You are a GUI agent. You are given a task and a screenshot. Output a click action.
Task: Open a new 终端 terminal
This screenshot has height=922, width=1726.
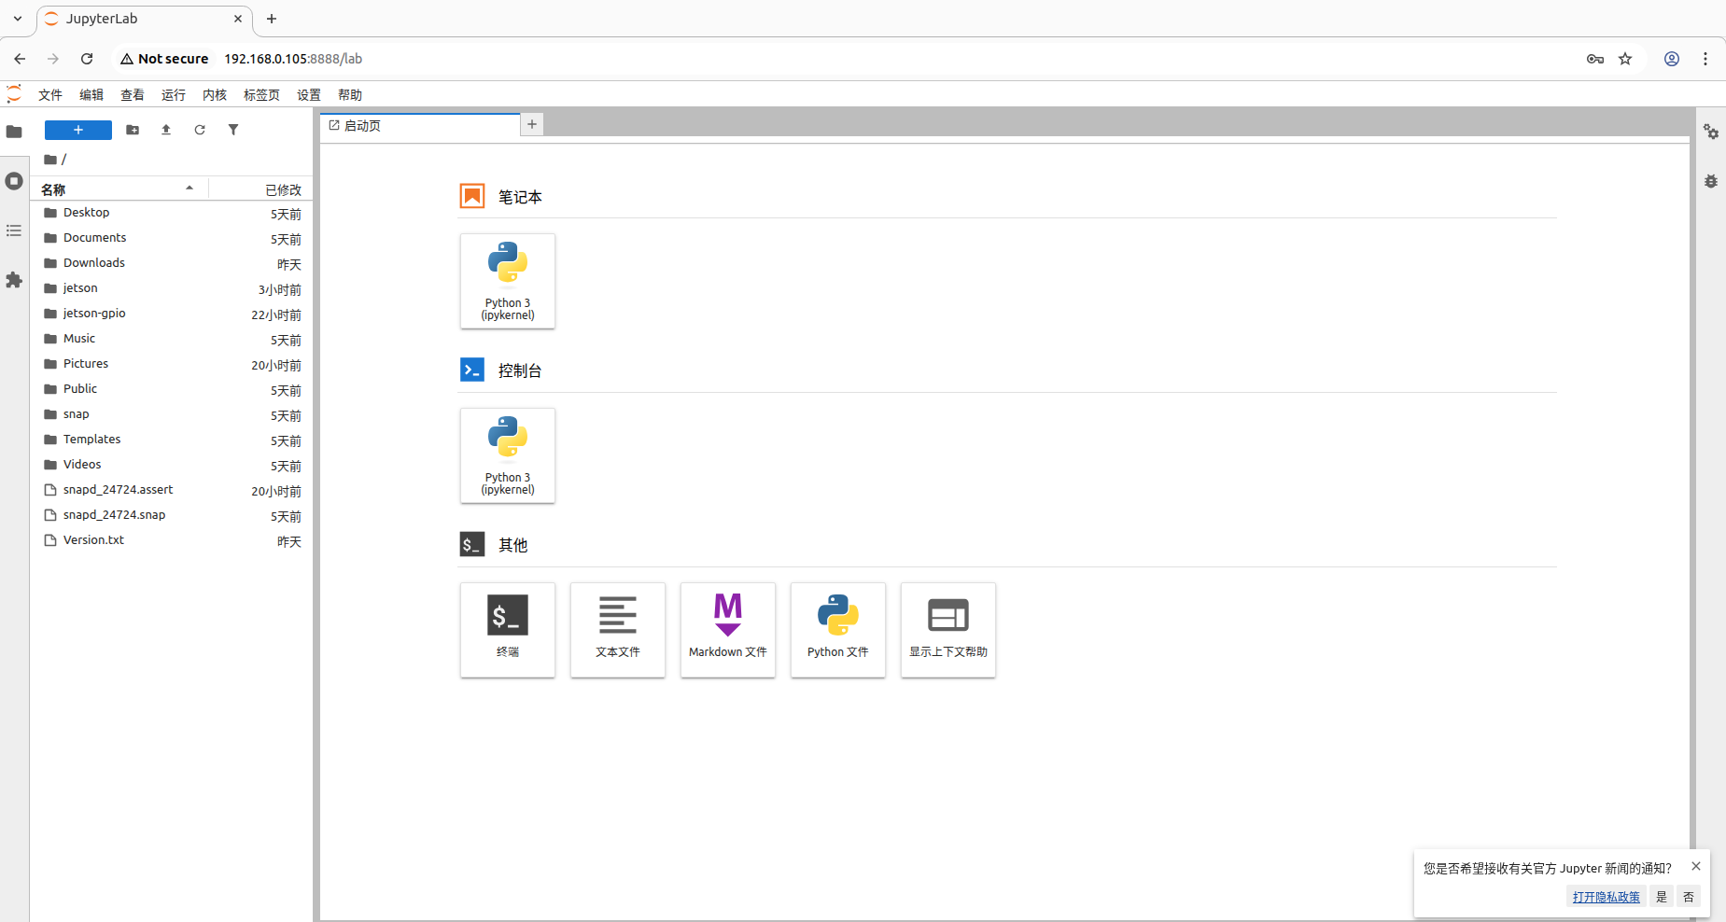tap(508, 630)
